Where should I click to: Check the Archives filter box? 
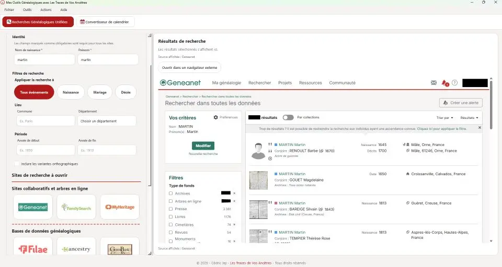pos(170,193)
